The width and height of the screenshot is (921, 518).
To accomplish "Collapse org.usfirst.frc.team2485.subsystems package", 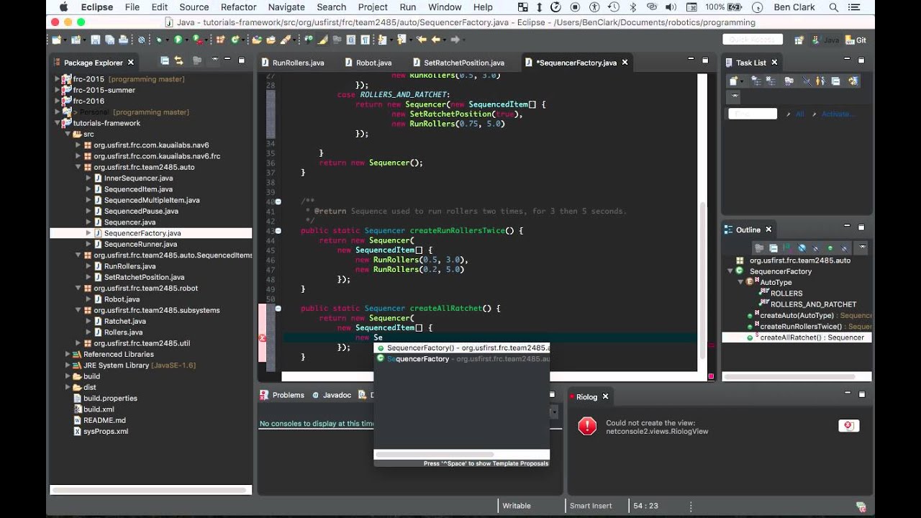I will click(x=78, y=310).
